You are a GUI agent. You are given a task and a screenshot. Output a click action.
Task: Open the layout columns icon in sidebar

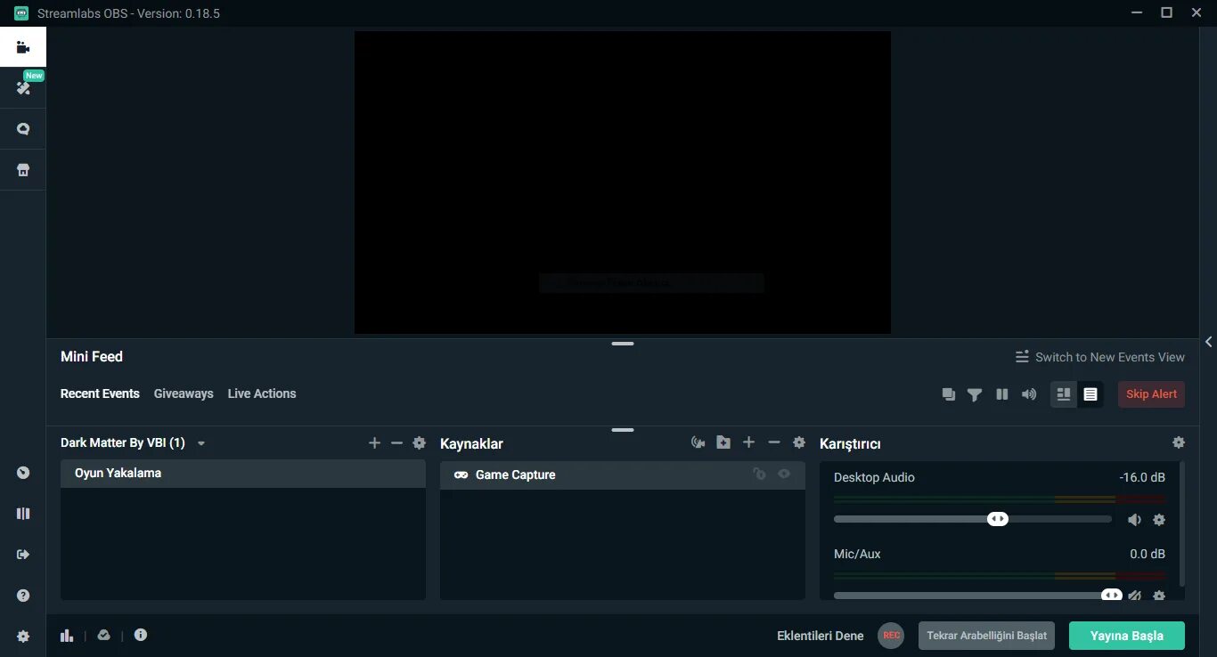[23, 514]
